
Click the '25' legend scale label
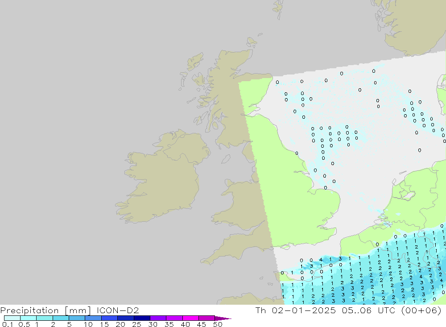[136, 324]
